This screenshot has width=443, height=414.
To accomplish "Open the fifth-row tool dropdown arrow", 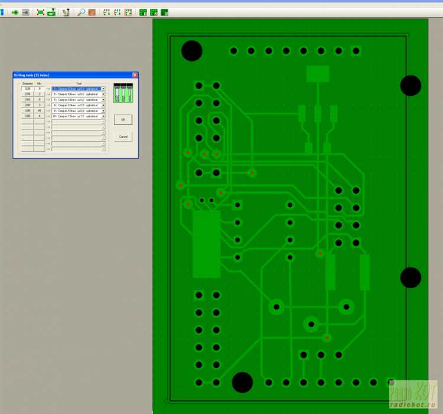I will click(x=103, y=110).
